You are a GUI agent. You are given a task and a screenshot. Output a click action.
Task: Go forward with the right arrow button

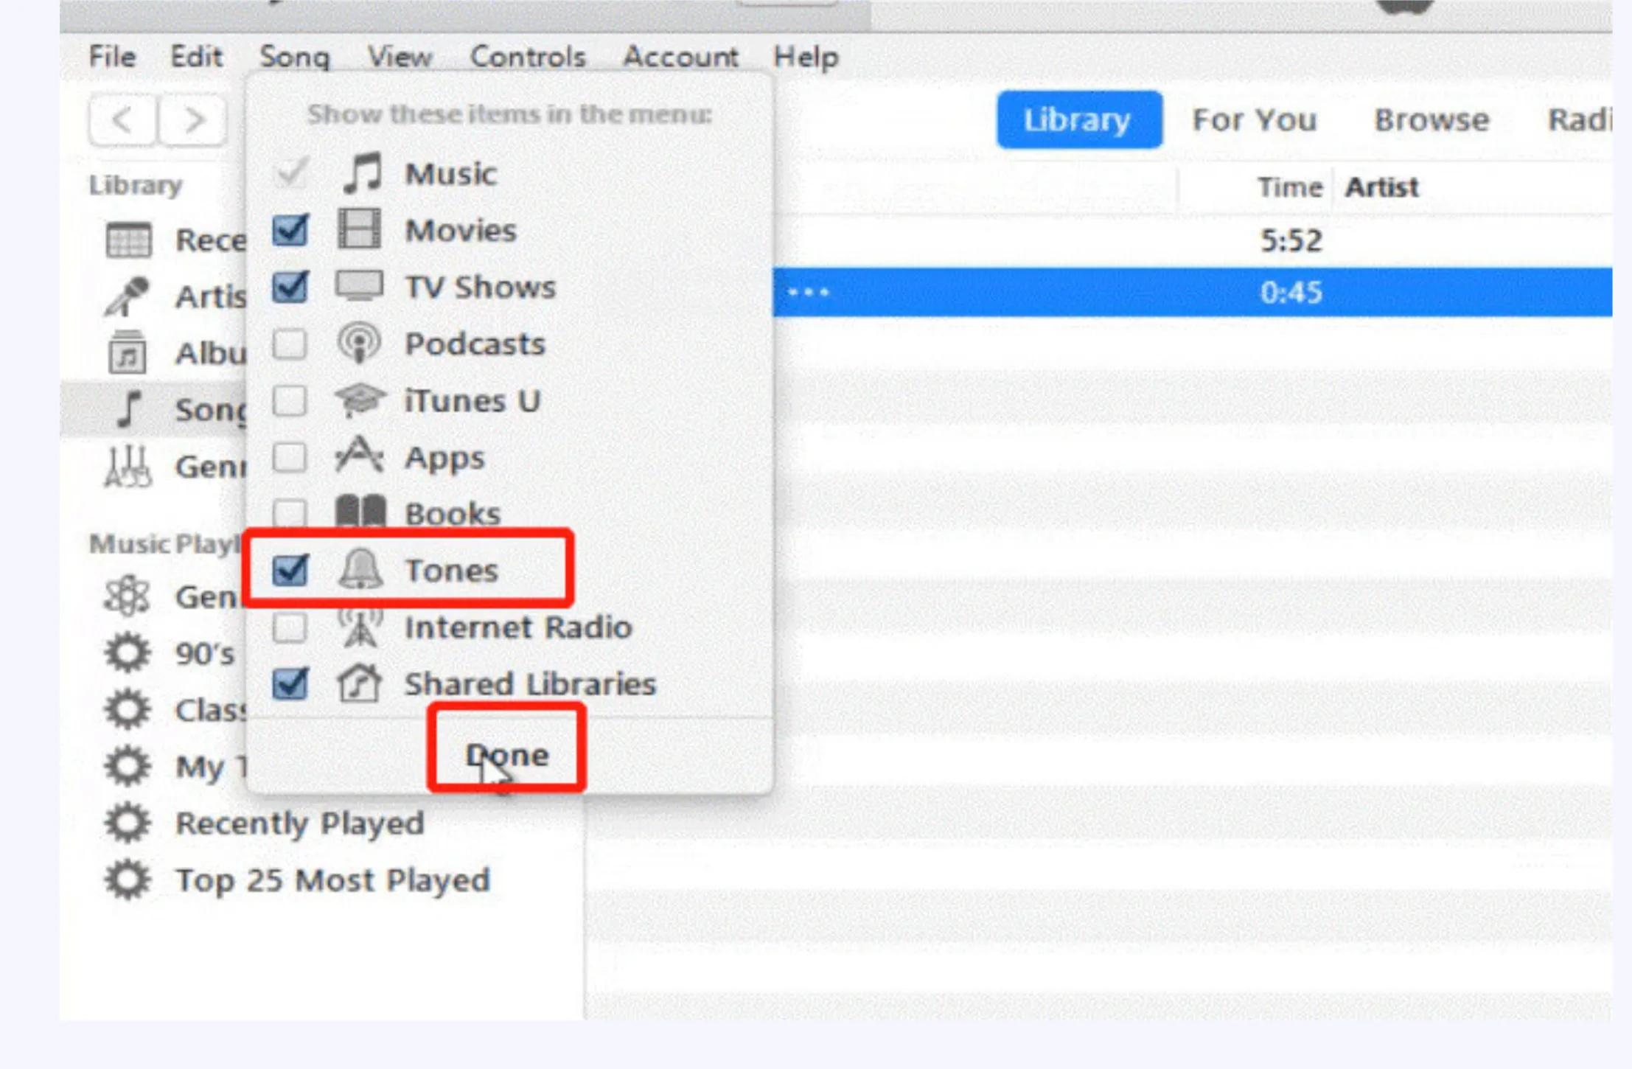(x=193, y=119)
